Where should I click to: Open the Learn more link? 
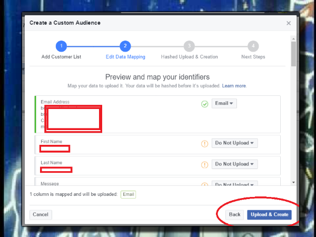point(234,86)
